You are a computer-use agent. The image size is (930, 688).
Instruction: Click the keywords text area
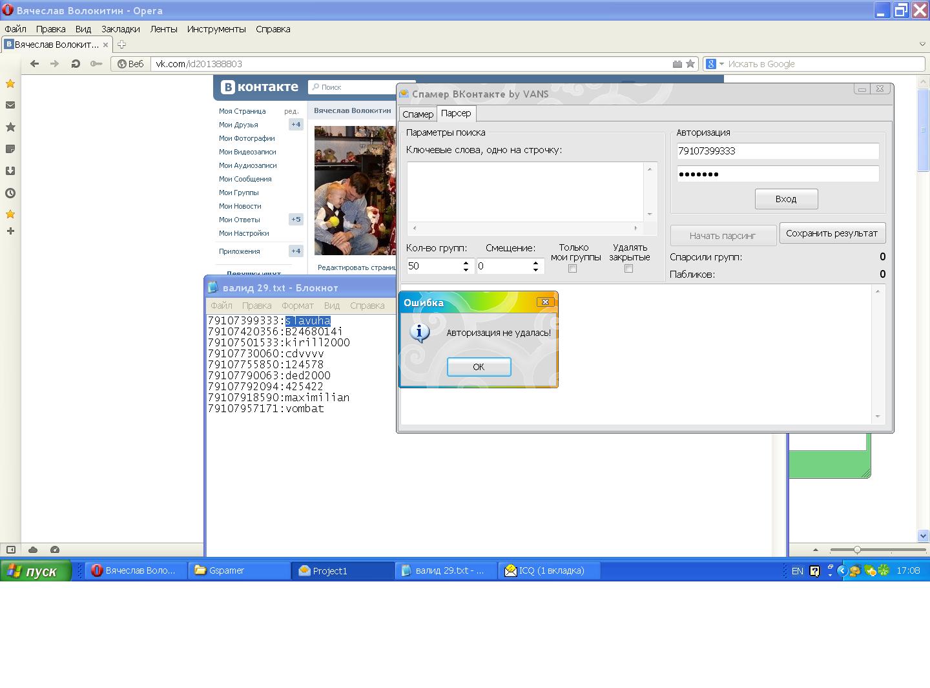(x=525, y=191)
